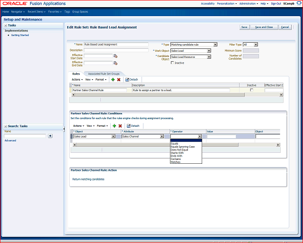Open Actions menu in Conditions toolbar
303x243 pixels.
pyautogui.click(x=79, y=126)
